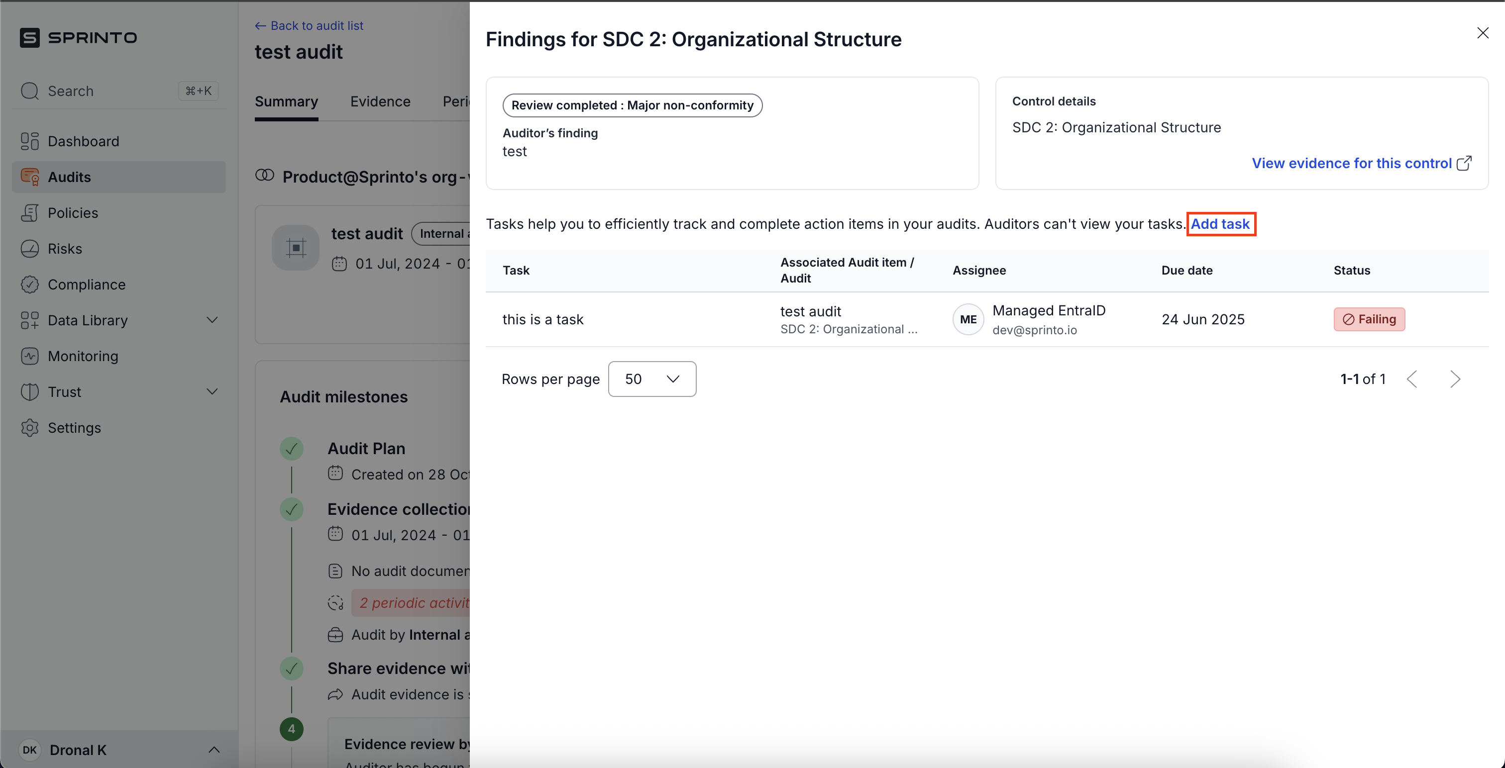Close the Findings panel
This screenshot has width=1505, height=768.
[1483, 33]
